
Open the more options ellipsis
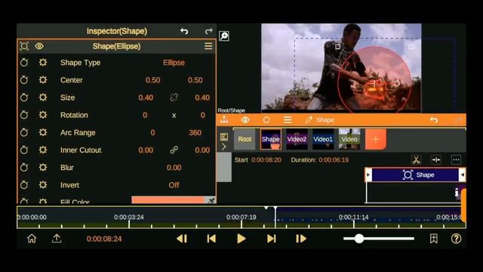pos(456,159)
